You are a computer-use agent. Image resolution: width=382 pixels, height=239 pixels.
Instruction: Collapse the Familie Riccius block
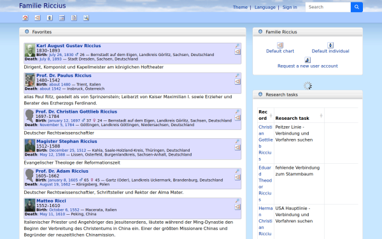click(x=260, y=32)
